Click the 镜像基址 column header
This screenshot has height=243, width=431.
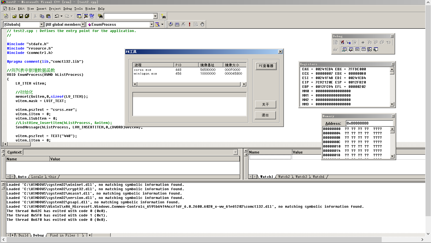pyautogui.click(x=211, y=65)
